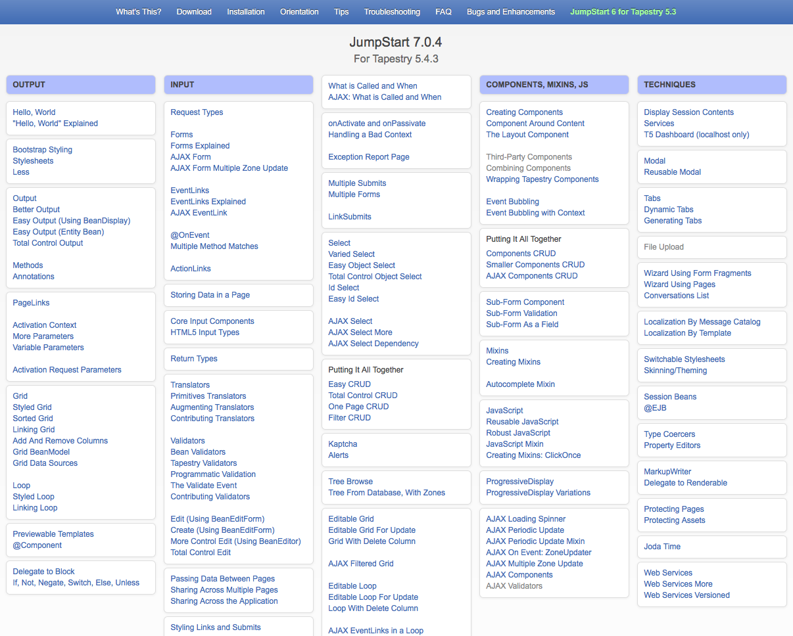The image size is (793, 636).
Task: Open HTML5 Input Types link
Action: [x=205, y=332]
